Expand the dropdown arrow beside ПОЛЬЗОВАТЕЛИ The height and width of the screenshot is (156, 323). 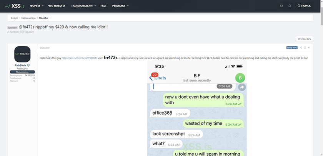(96, 6)
